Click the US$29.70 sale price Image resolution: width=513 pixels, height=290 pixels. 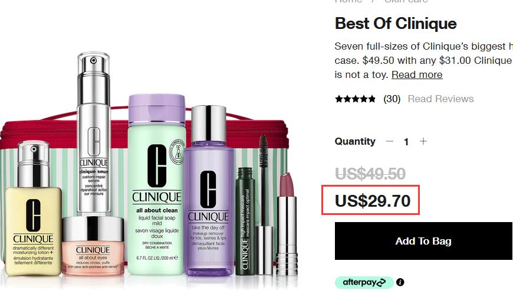point(373,201)
